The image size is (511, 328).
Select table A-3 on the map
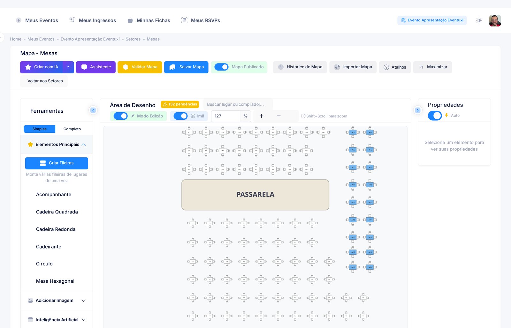(353, 132)
